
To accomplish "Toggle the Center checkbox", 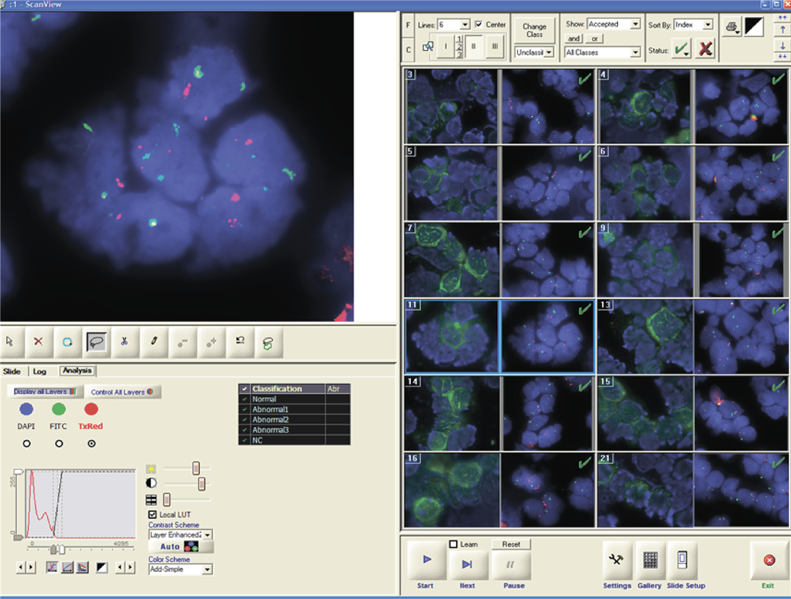I will click(479, 24).
